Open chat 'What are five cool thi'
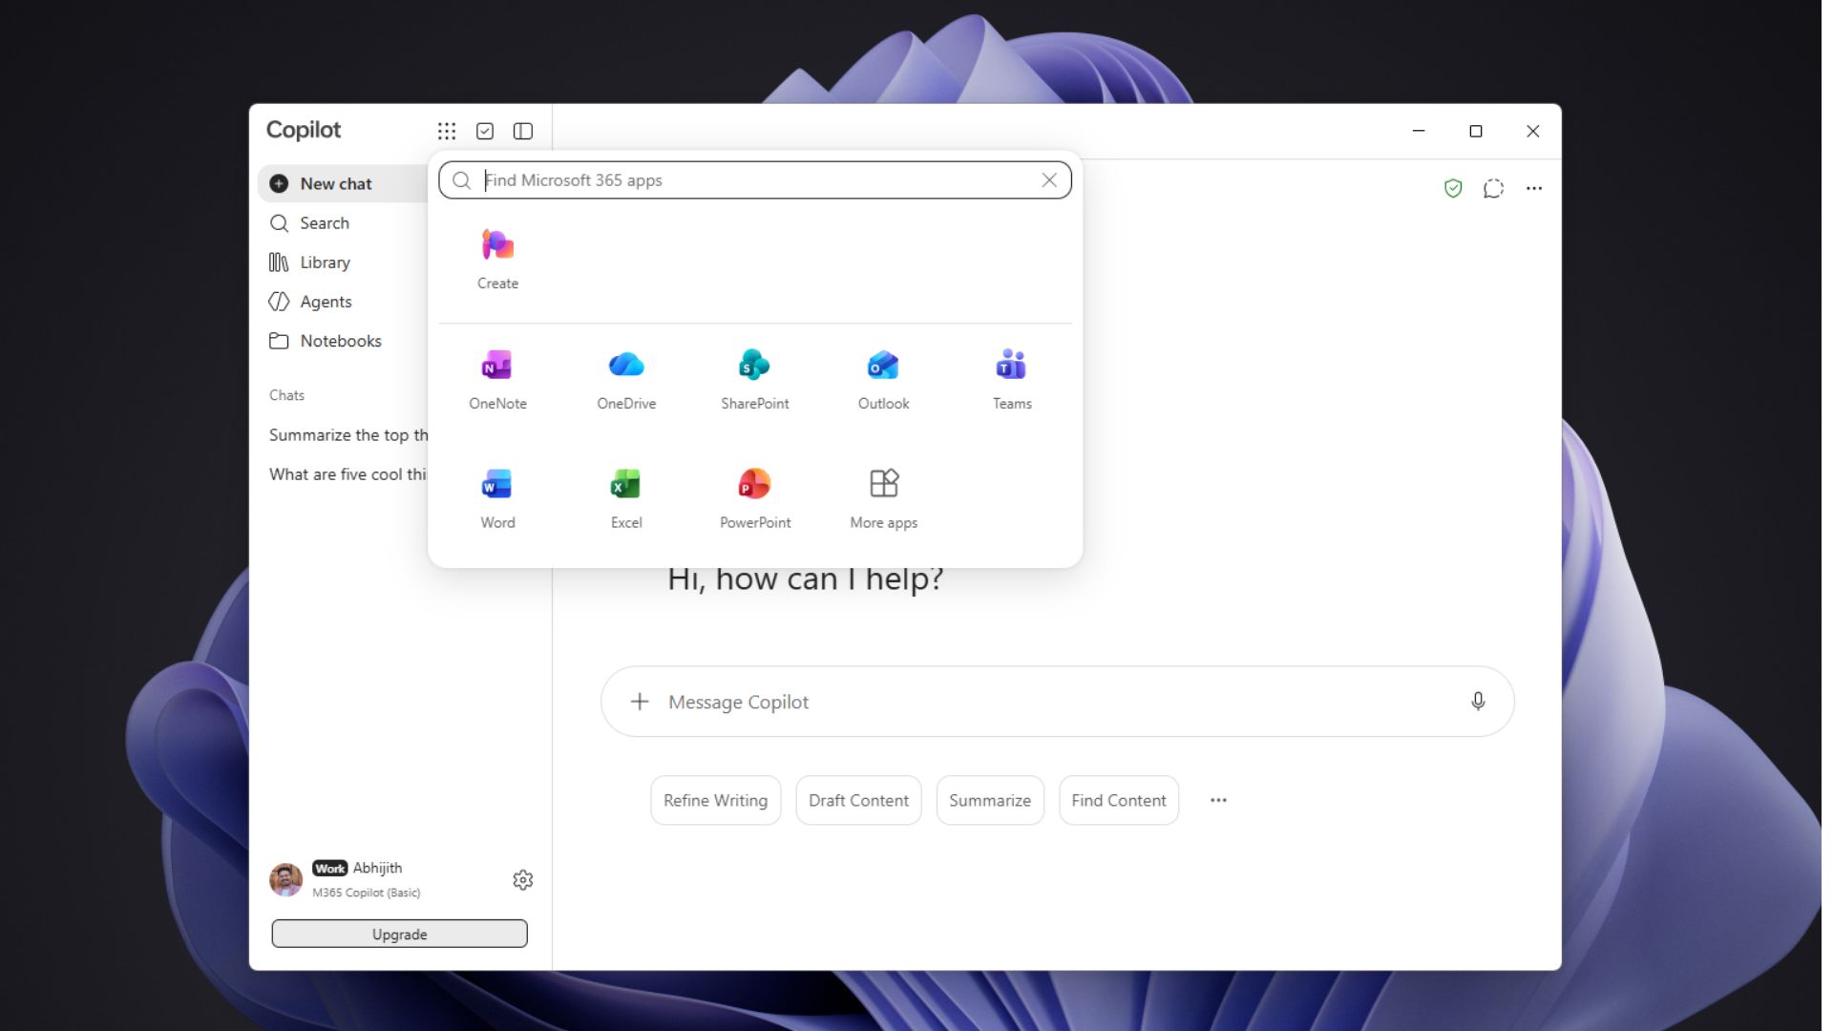 pyautogui.click(x=348, y=474)
